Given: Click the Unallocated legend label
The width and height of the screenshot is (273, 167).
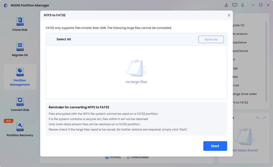Looking at the screenshot, I should point(140,157).
